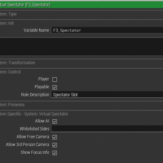
Task: Click the Show Focus Info label
Action: click(35, 152)
